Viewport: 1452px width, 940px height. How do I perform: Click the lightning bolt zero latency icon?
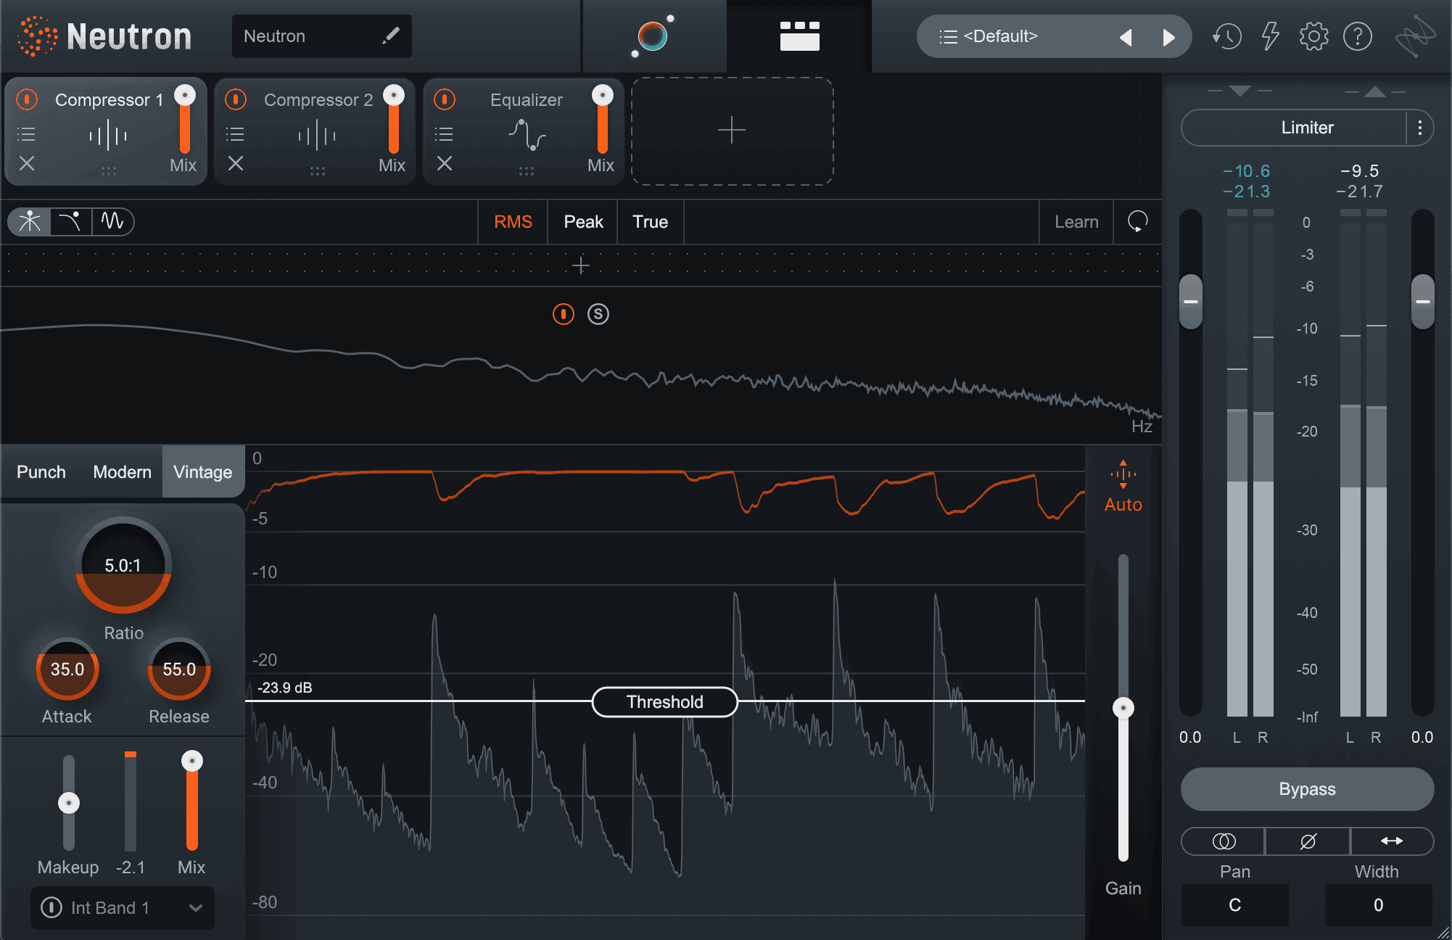click(1270, 36)
